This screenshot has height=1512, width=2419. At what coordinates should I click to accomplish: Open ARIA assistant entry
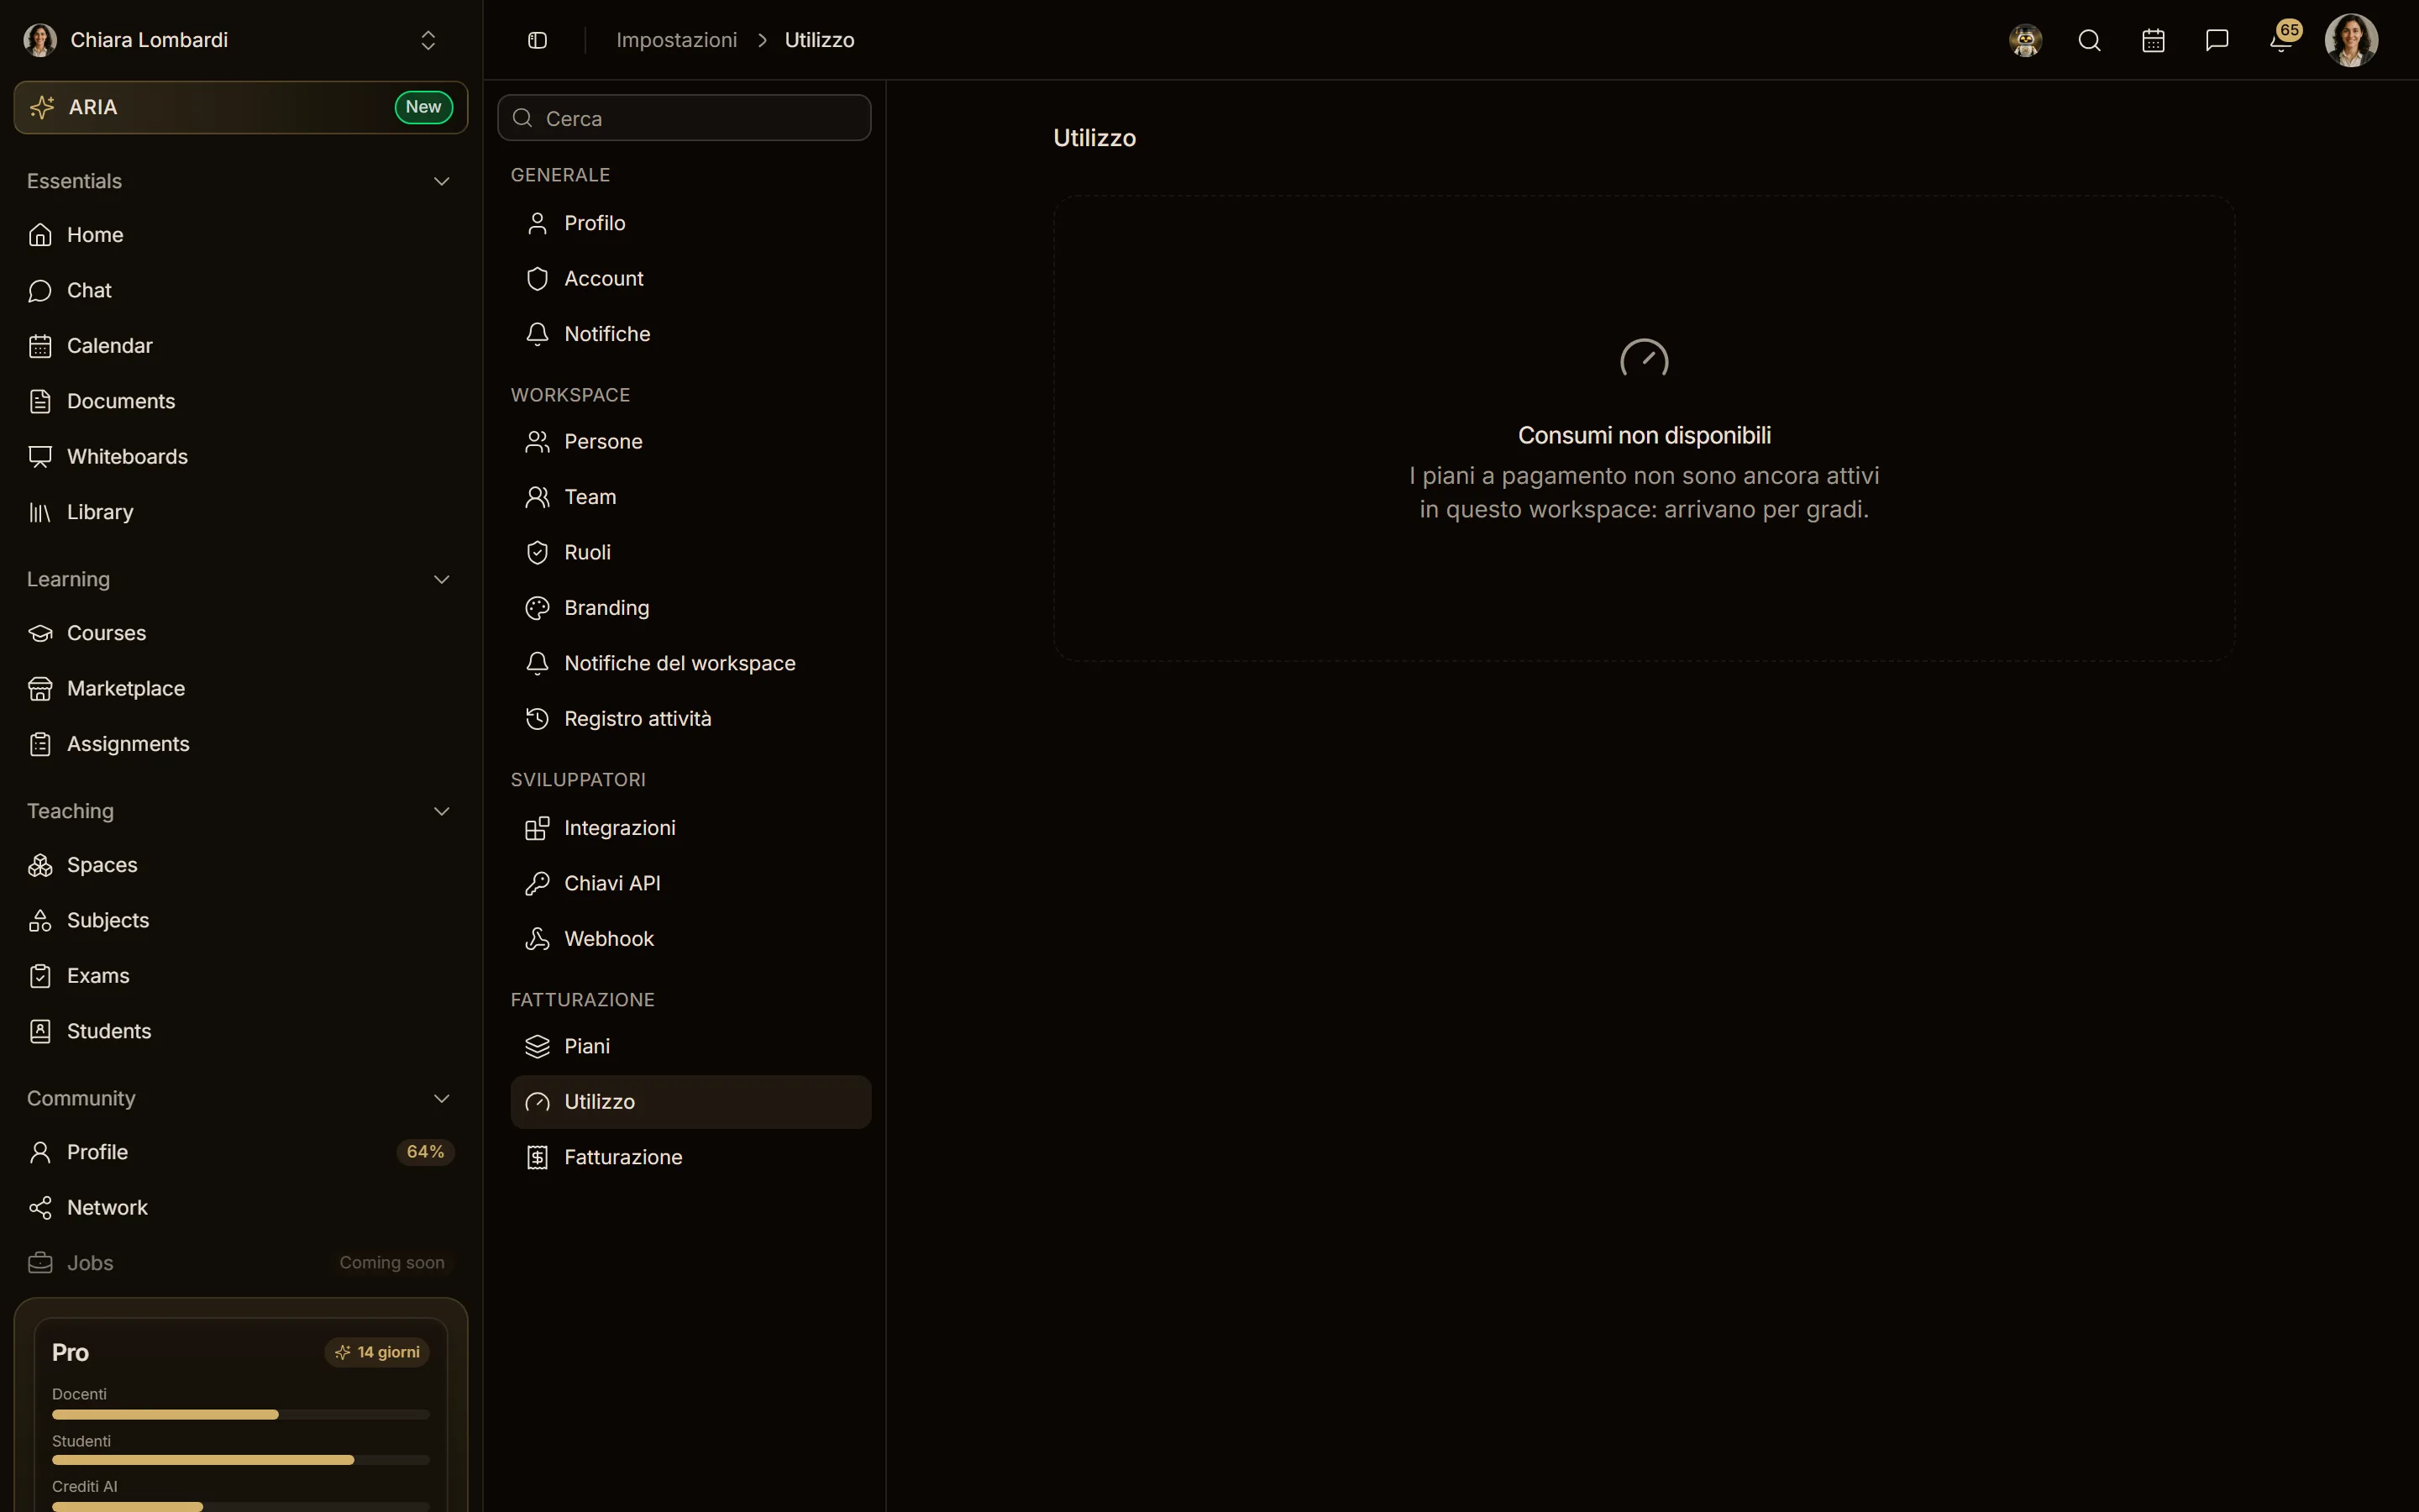pos(241,107)
